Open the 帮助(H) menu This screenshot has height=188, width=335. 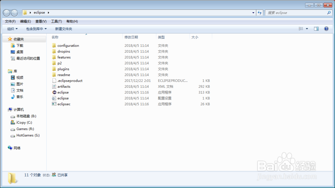pos(72,21)
